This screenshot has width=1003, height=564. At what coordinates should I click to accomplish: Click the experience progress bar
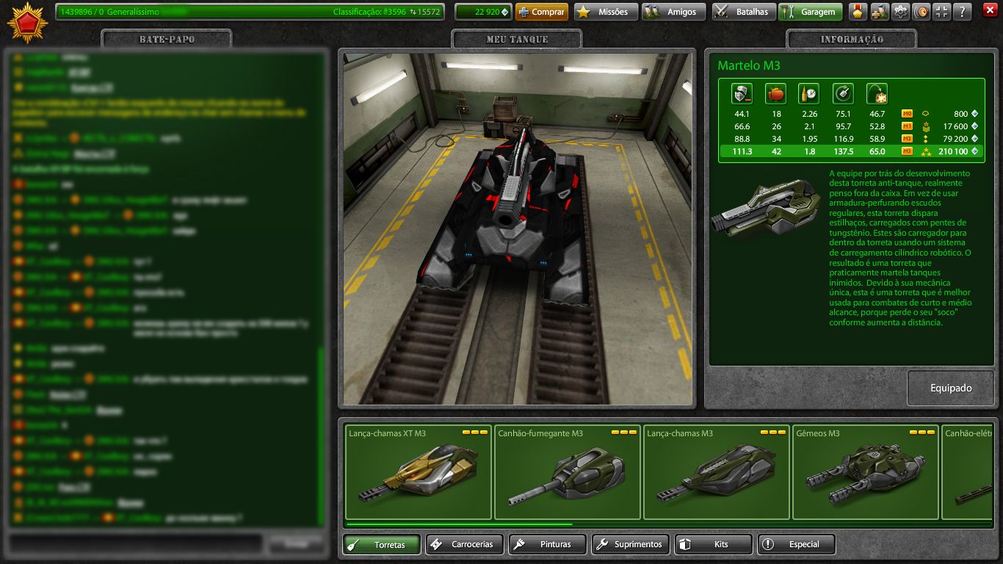250,12
